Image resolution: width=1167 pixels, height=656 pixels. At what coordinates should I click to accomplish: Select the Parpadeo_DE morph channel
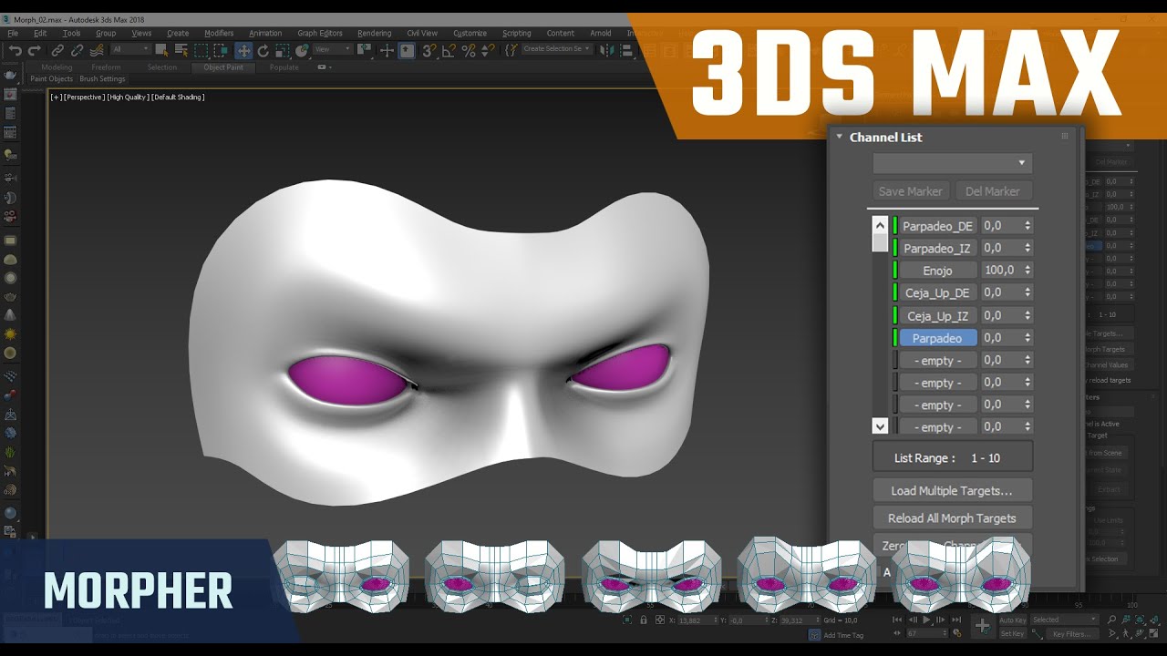[x=938, y=226]
